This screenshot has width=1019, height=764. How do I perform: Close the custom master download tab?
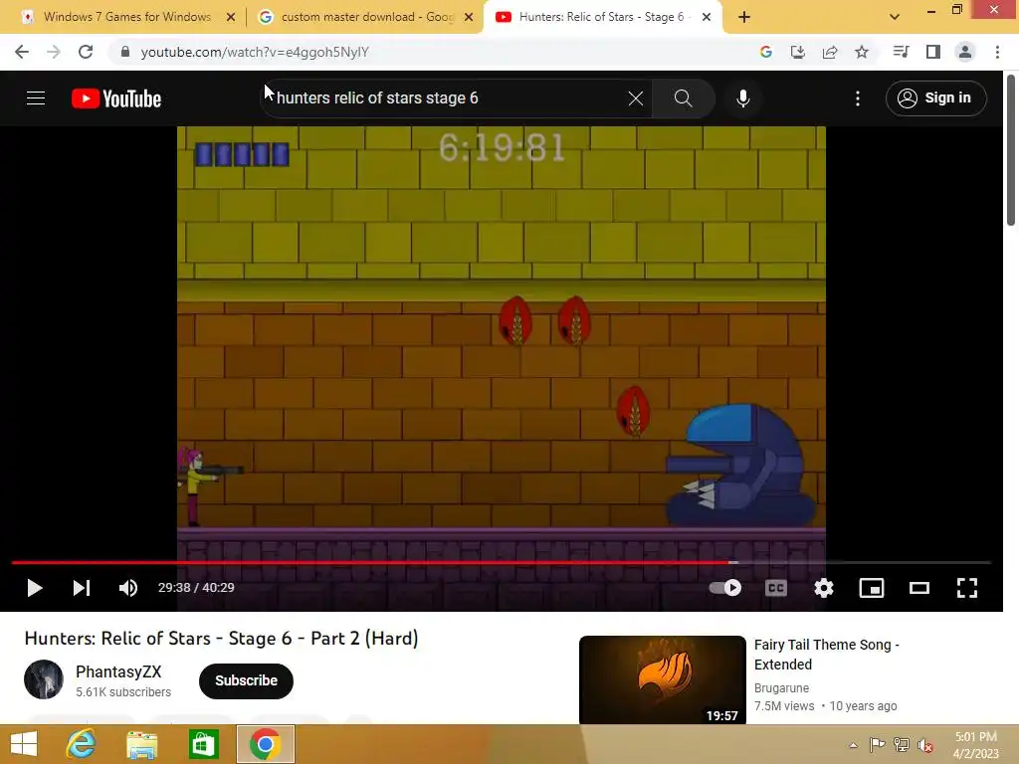point(469,18)
